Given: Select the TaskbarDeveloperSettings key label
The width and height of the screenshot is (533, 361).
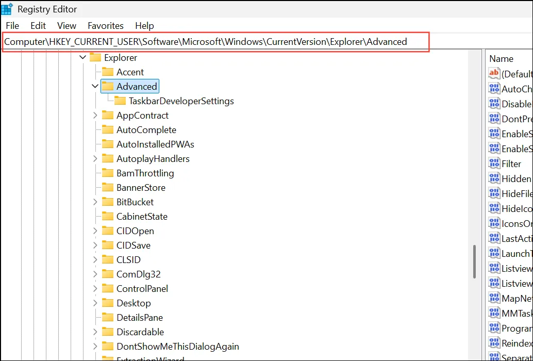Looking at the screenshot, I should 181,101.
